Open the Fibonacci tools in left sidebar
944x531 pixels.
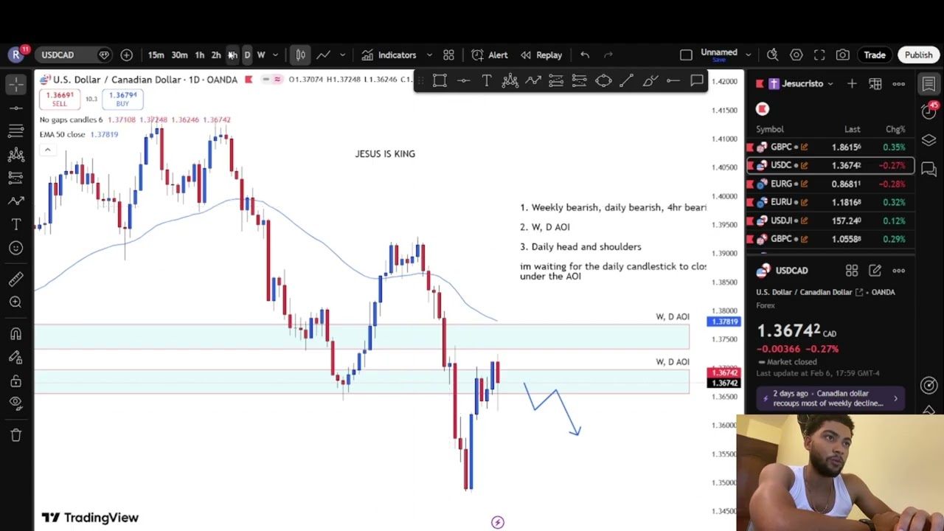(x=16, y=131)
